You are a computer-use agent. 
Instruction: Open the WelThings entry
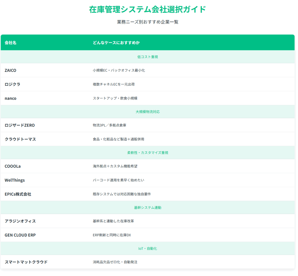pyautogui.click(x=15, y=180)
